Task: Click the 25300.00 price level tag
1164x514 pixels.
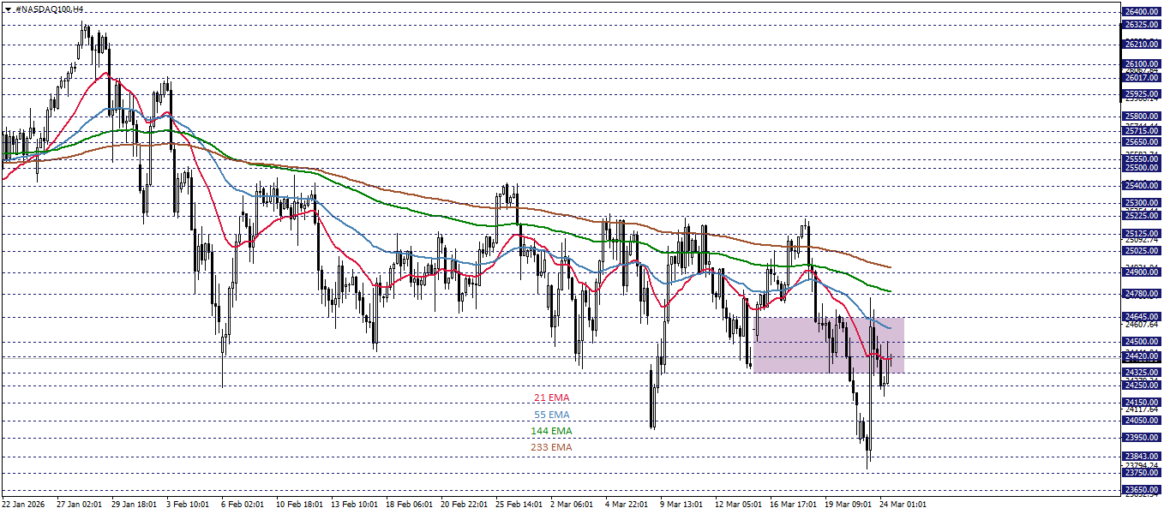Action: click(1142, 202)
